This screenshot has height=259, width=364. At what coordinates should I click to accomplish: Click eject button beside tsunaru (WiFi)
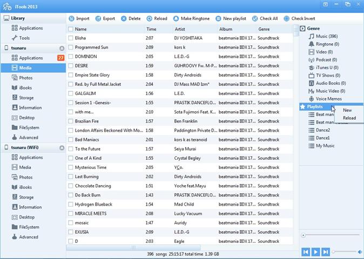pyautogui.click(x=62, y=148)
